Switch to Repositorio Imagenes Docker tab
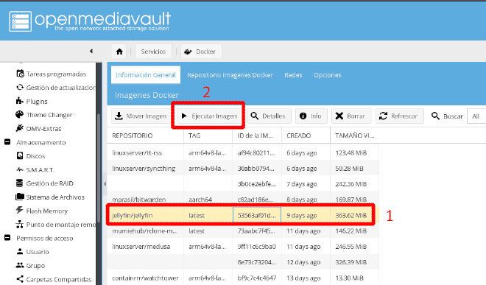This screenshot has height=285, width=486. point(230,75)
